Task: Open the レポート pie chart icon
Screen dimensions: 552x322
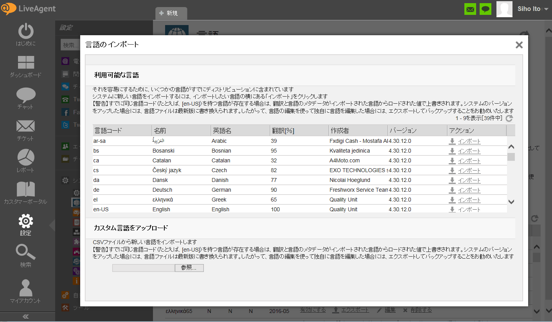Action: [x=26, y=157]
